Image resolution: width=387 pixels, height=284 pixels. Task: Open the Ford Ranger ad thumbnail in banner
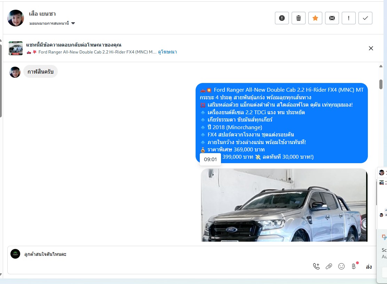click(16, 48)
